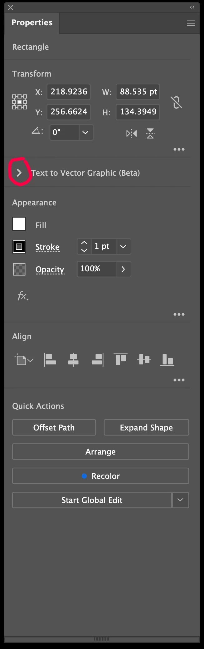Toggle constrain width and height proportions
The image size is (204, 649).
click(176, 102)
